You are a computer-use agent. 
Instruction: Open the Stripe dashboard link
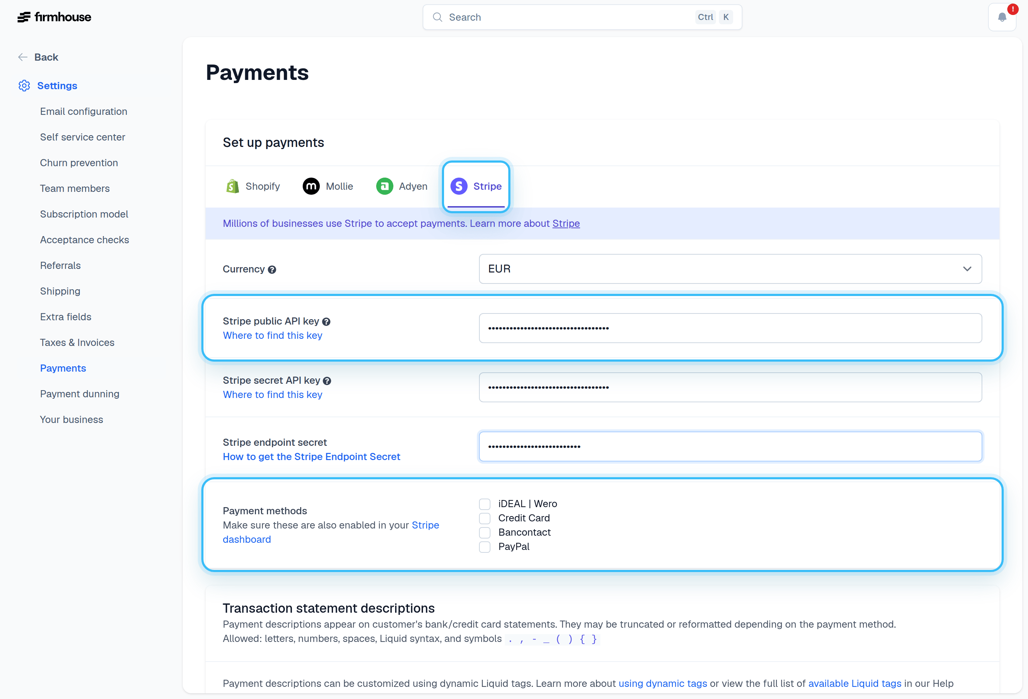[x=331, y=532]
